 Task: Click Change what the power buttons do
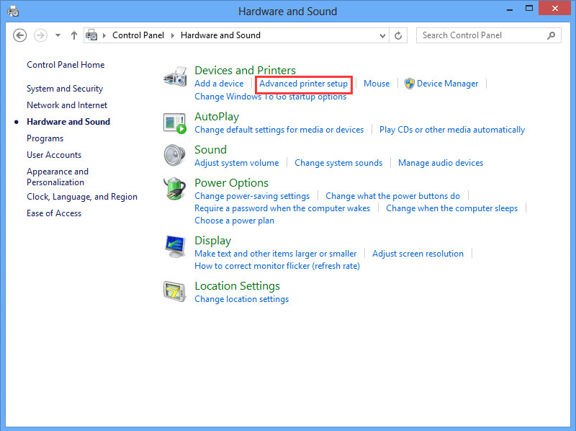[392, 196]
